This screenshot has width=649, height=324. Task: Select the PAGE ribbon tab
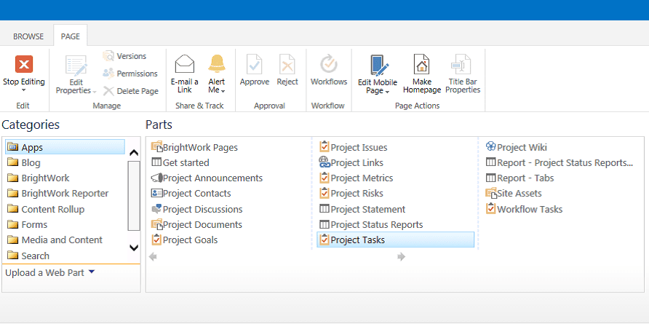click(x=71, y=36)
